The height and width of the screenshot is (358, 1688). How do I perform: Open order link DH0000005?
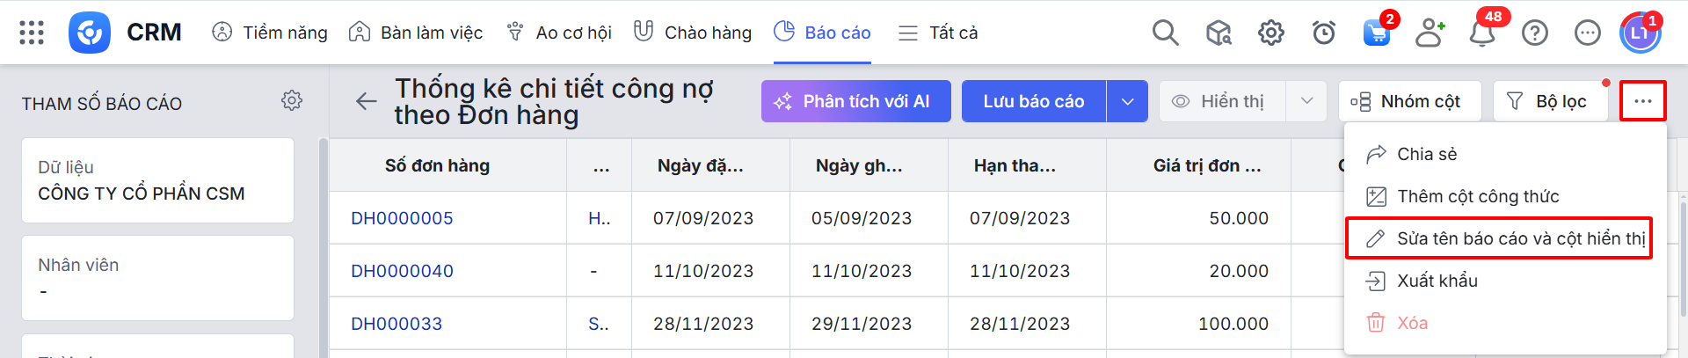[x=402, y=218]
